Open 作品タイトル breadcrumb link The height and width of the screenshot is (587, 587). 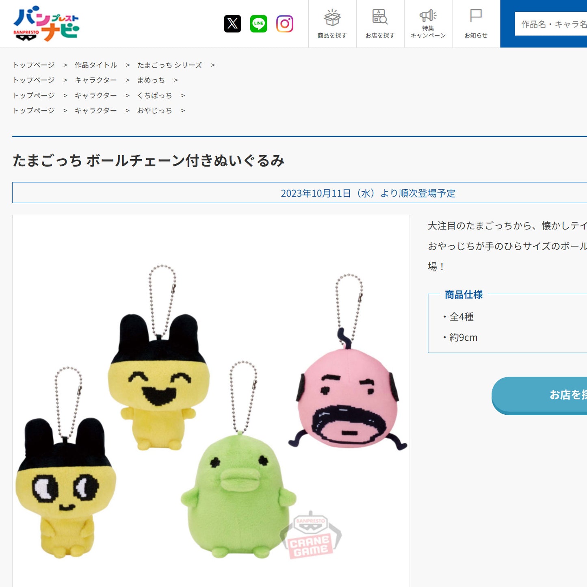[96, 65]
